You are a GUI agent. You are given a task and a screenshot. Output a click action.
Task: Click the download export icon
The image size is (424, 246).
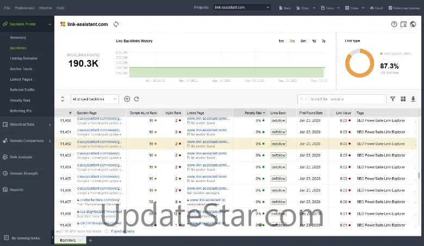[413, 99]
